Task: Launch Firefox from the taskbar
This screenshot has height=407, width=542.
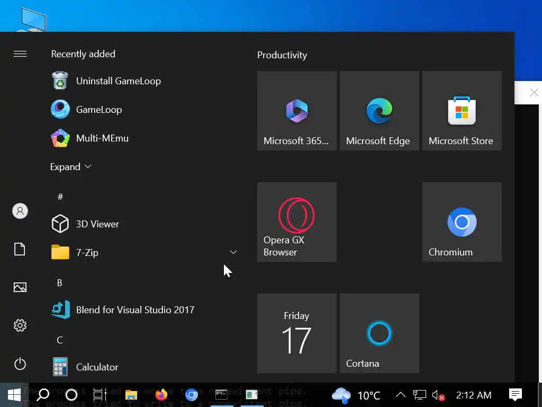Action: [161, 395]
